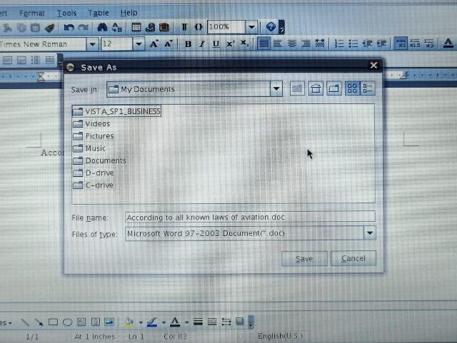This screenshot has width=457, height=343.
Task: Open Help via blue question mark icon
Action: point(271,27)
